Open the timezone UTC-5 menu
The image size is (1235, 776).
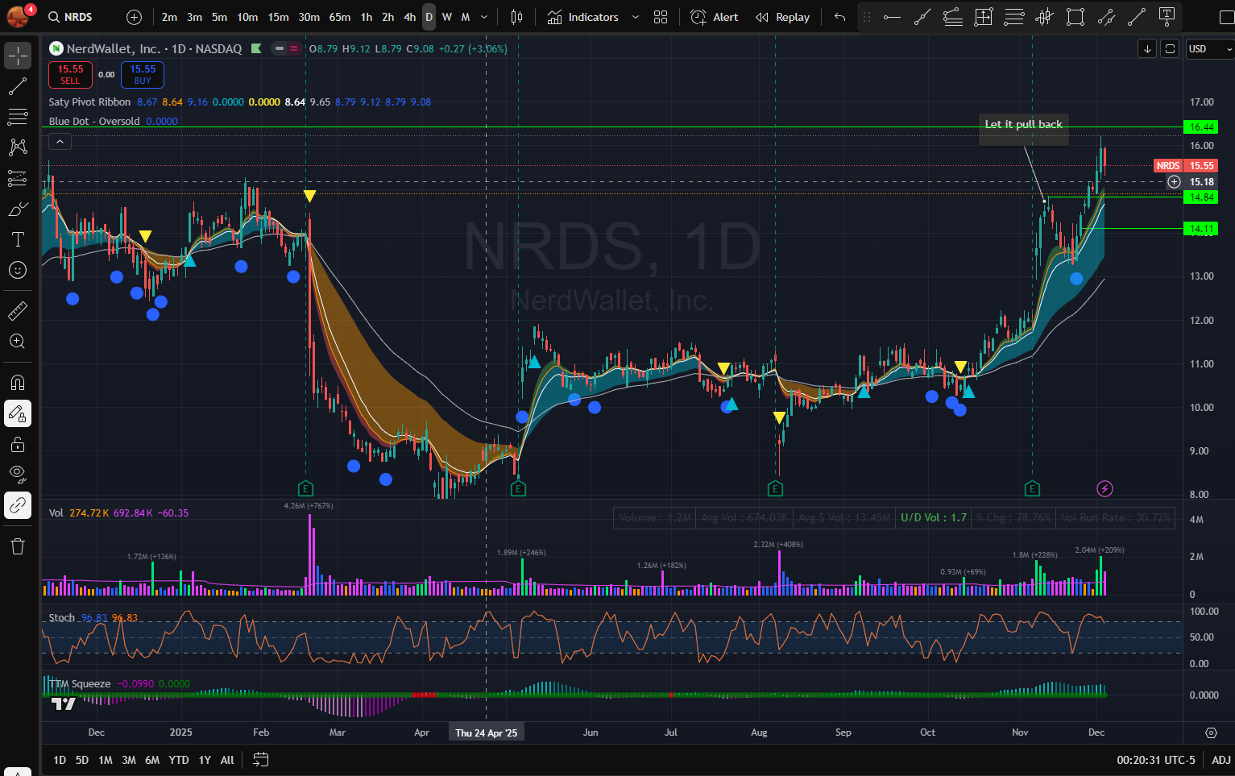1156,760
